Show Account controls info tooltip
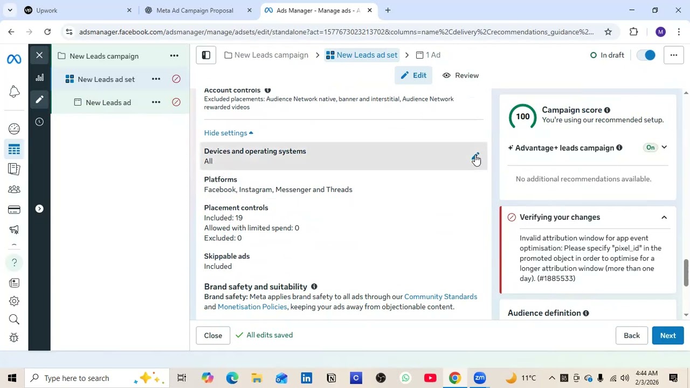Image resolution: width=690 pixels, height=388 pixels. click(267, 90)
